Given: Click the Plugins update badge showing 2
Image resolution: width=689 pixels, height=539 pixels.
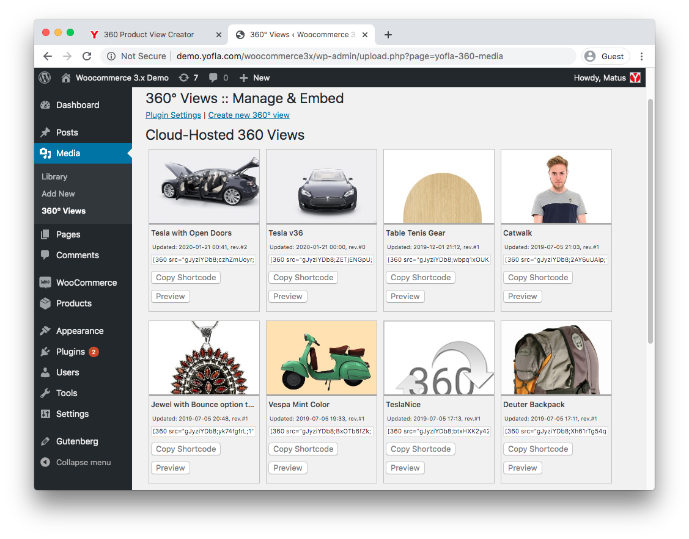Looking at the screenshot, I should point(94,352).
